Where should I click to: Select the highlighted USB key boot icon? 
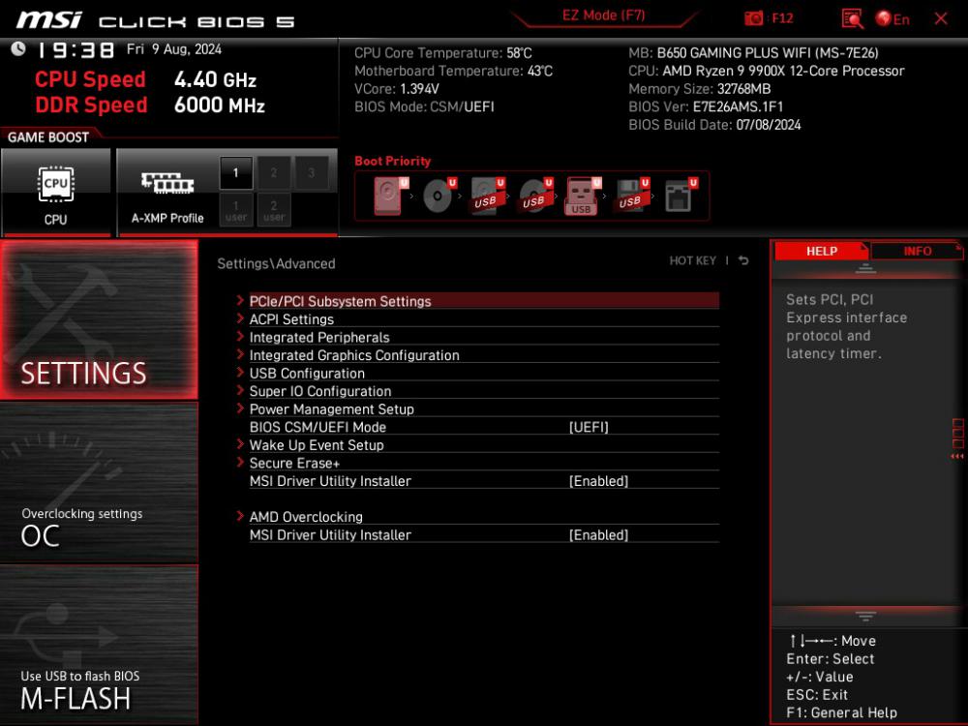click(x=582, y=196)
